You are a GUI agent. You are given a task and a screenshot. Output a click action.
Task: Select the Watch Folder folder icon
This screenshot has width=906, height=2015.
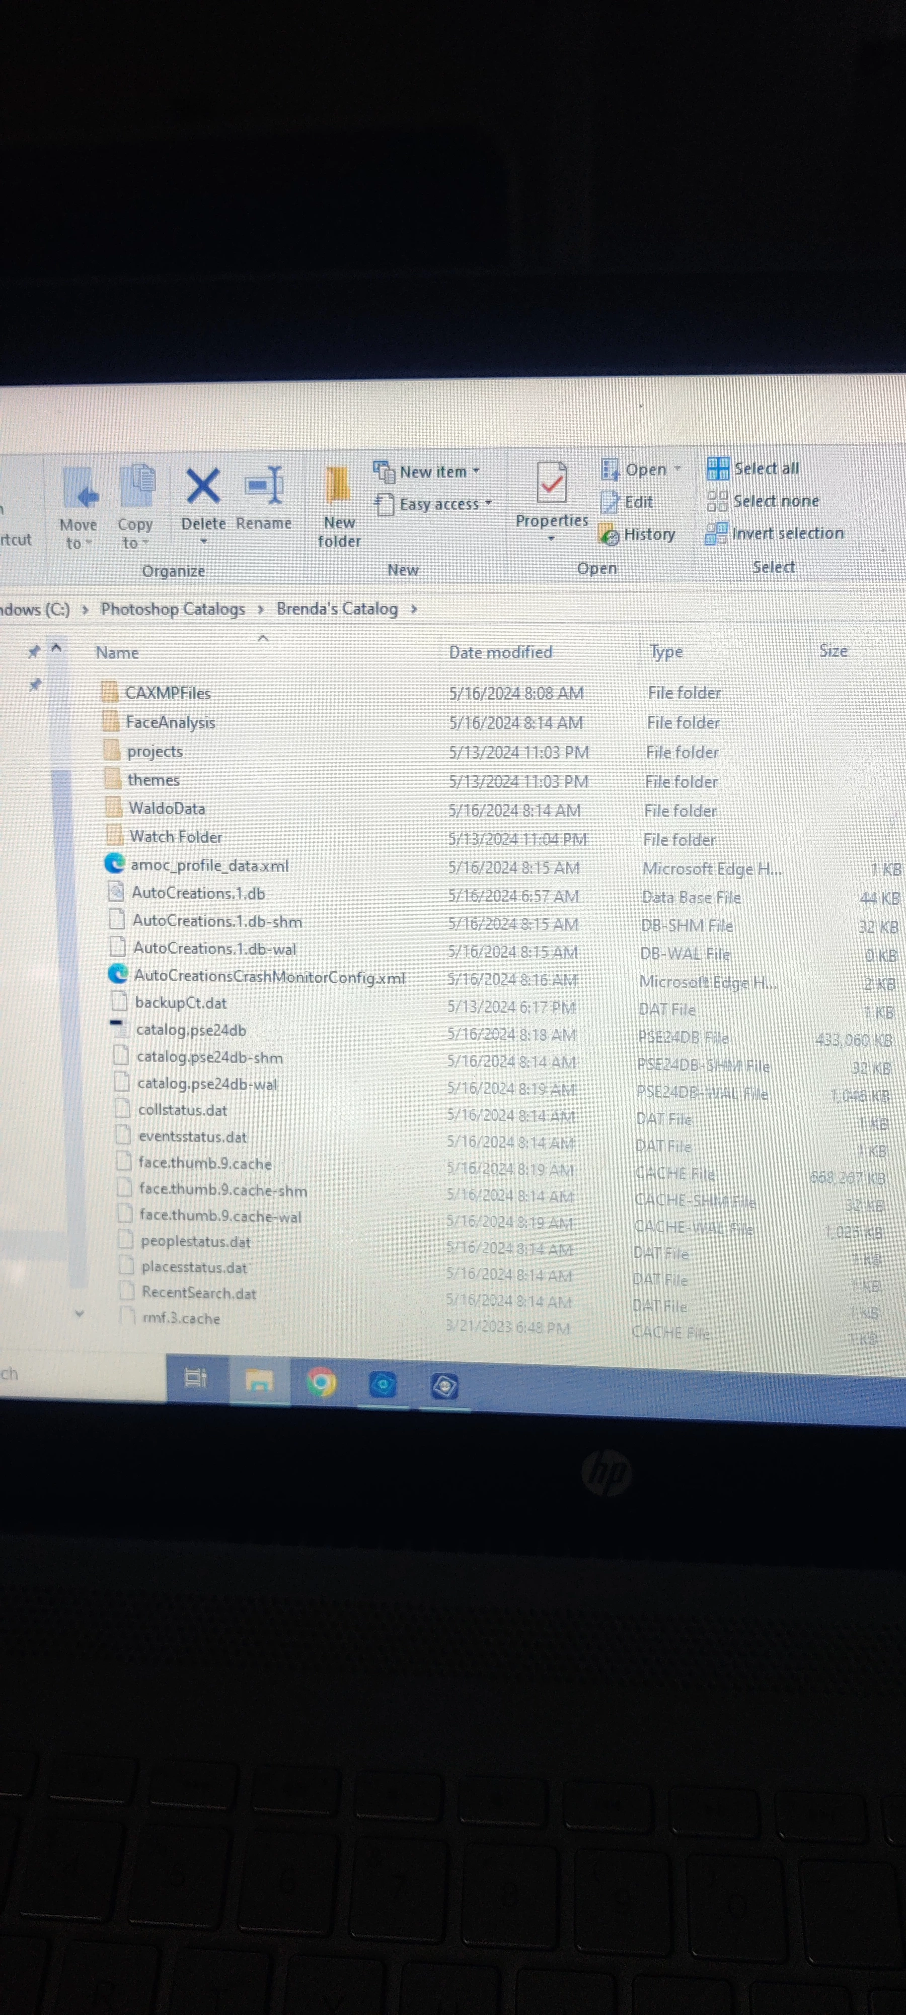tap(115, 835)
